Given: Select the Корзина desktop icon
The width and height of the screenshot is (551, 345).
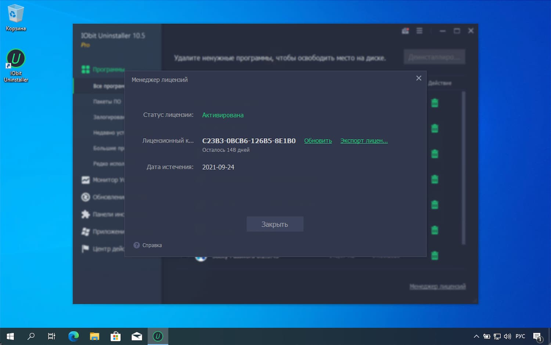Looking at the screenshot, I should pos(16,17).
